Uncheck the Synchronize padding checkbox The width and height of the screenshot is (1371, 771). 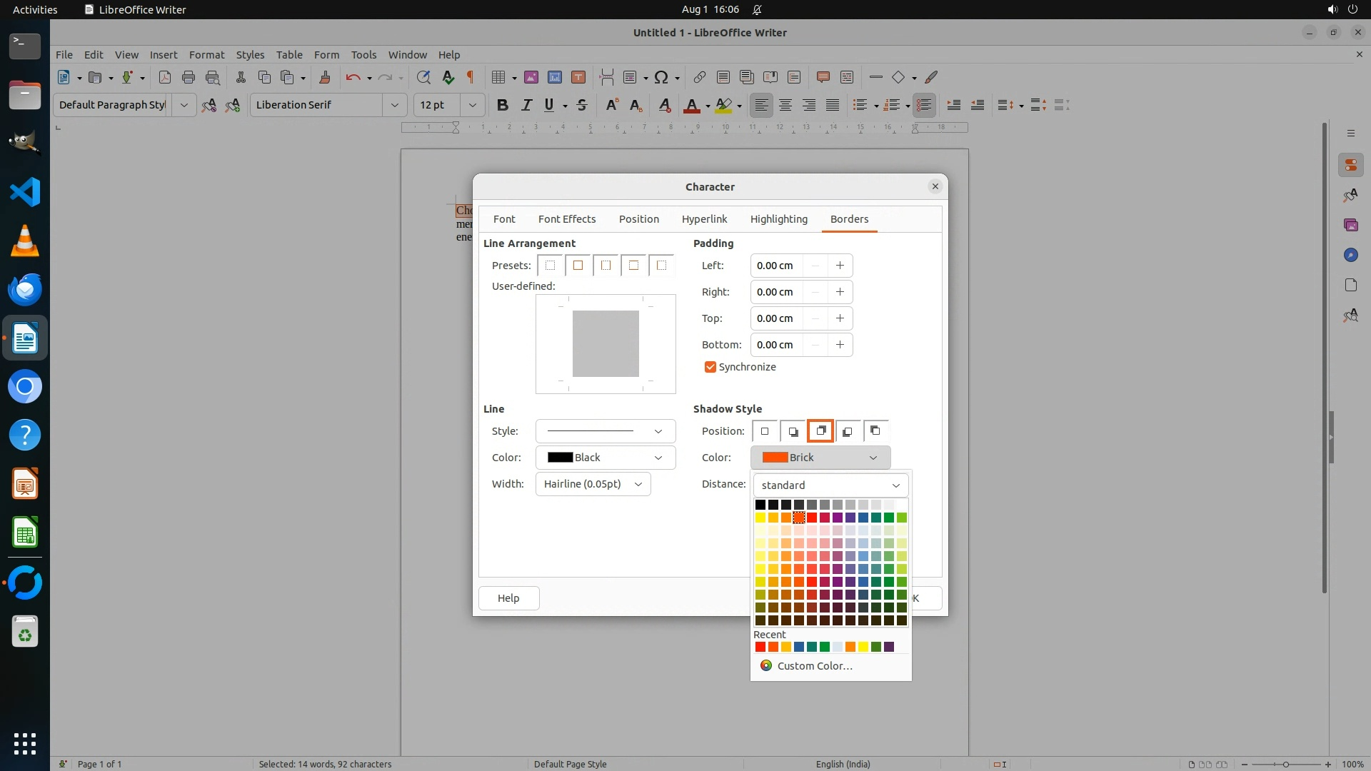point(710,367)
